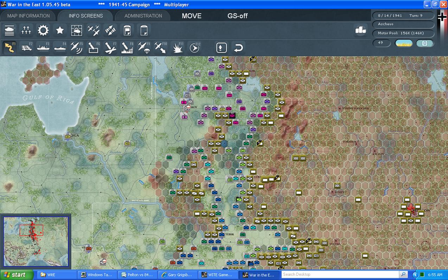448x280 pixels.
Task: Click the desktop search magnifier button
Action: (x=403, y=275)
